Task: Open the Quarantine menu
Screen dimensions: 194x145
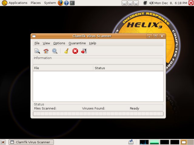Action: click(x=77, y=43)
